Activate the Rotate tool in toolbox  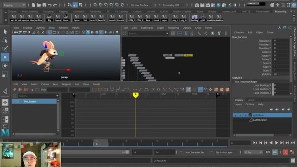point(5,66)
